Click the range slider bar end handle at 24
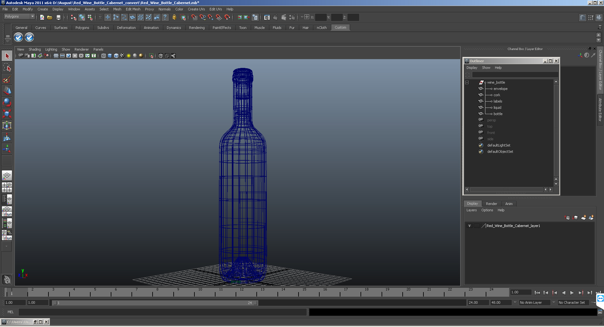604x327 pixels. pos(256,303)
